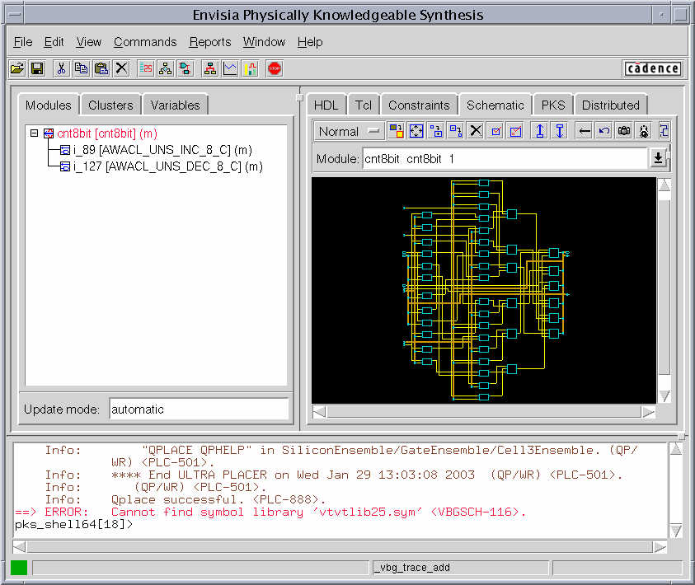Viewport: 695px width, 585px height.
Task: Click the Update mode automatic field
Action: click(198, 409)
